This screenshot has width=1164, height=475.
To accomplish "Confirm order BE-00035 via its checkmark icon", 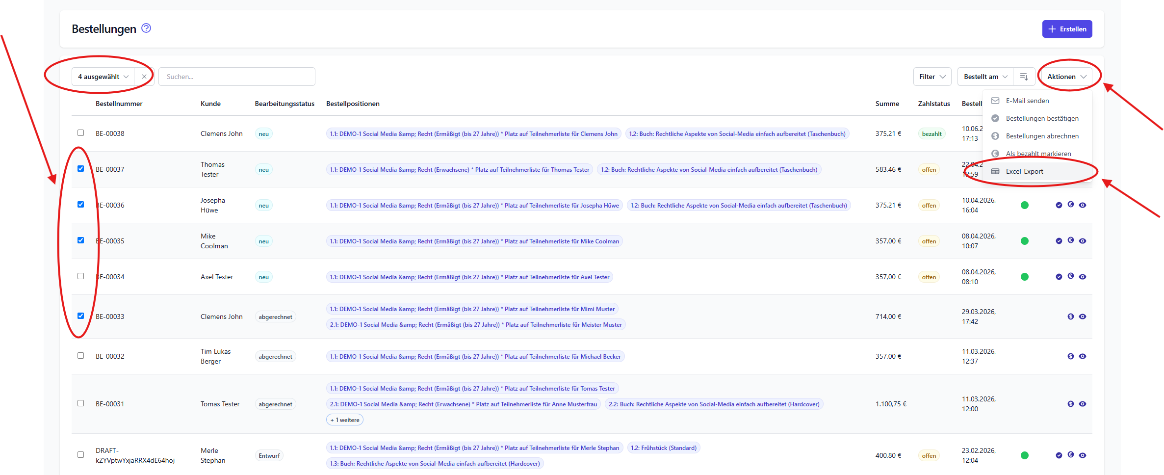I will point(1059,241).
